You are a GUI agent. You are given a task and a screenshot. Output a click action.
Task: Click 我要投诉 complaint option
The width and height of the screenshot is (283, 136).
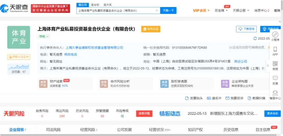click(235, 98)
